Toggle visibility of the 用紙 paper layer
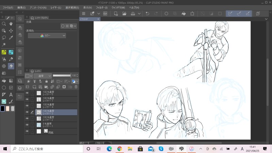The width and height of the screenshot is (272, 153). (x=27, y=131)
